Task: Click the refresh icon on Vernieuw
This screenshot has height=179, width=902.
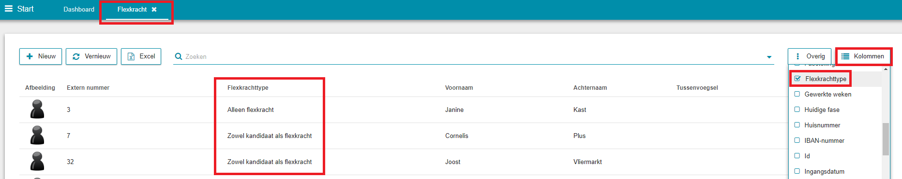Action: (76, 56)
